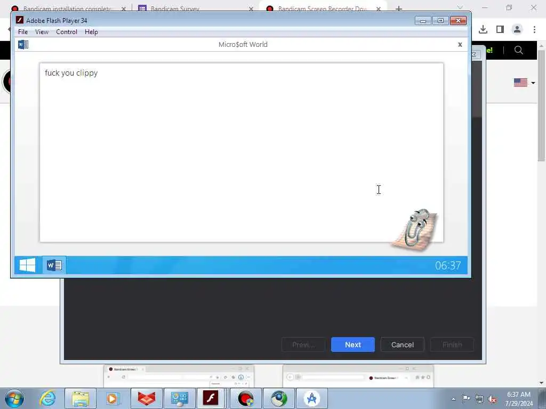Click the Clippy paperclip assistant
Image resolution: width=546 pixels, height=409 pixels.
pos(415,229)
